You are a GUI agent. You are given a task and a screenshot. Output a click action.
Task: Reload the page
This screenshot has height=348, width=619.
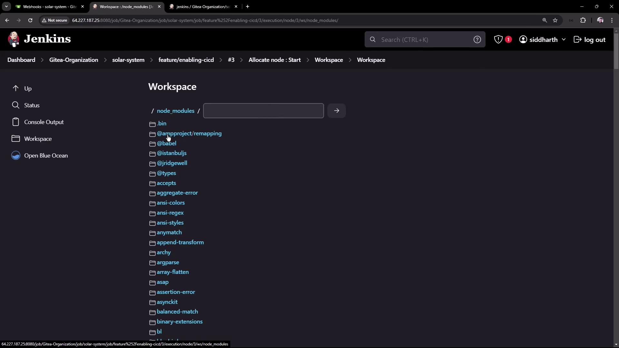tap(30, 20)
